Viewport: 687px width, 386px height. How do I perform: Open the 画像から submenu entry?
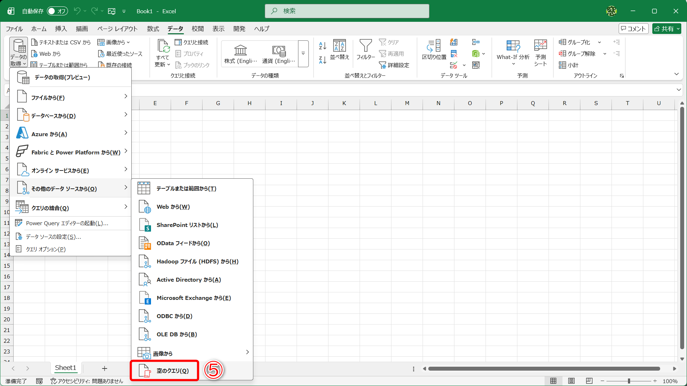(192, 353)
